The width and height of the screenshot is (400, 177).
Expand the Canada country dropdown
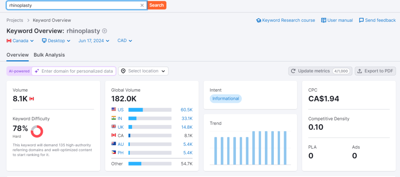coord(20,41)
